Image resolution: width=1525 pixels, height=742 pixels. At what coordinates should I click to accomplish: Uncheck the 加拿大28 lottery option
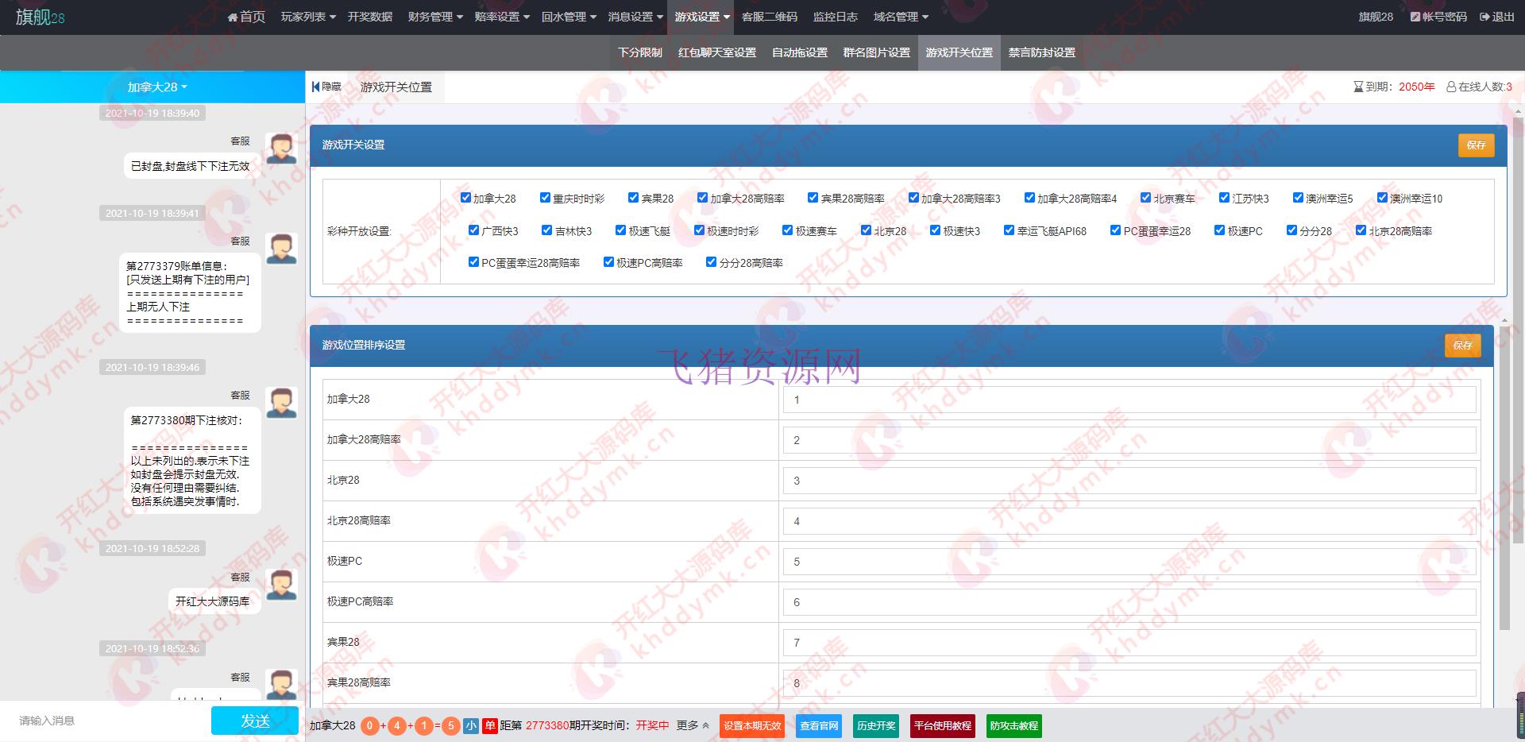[x=465, y=197]
